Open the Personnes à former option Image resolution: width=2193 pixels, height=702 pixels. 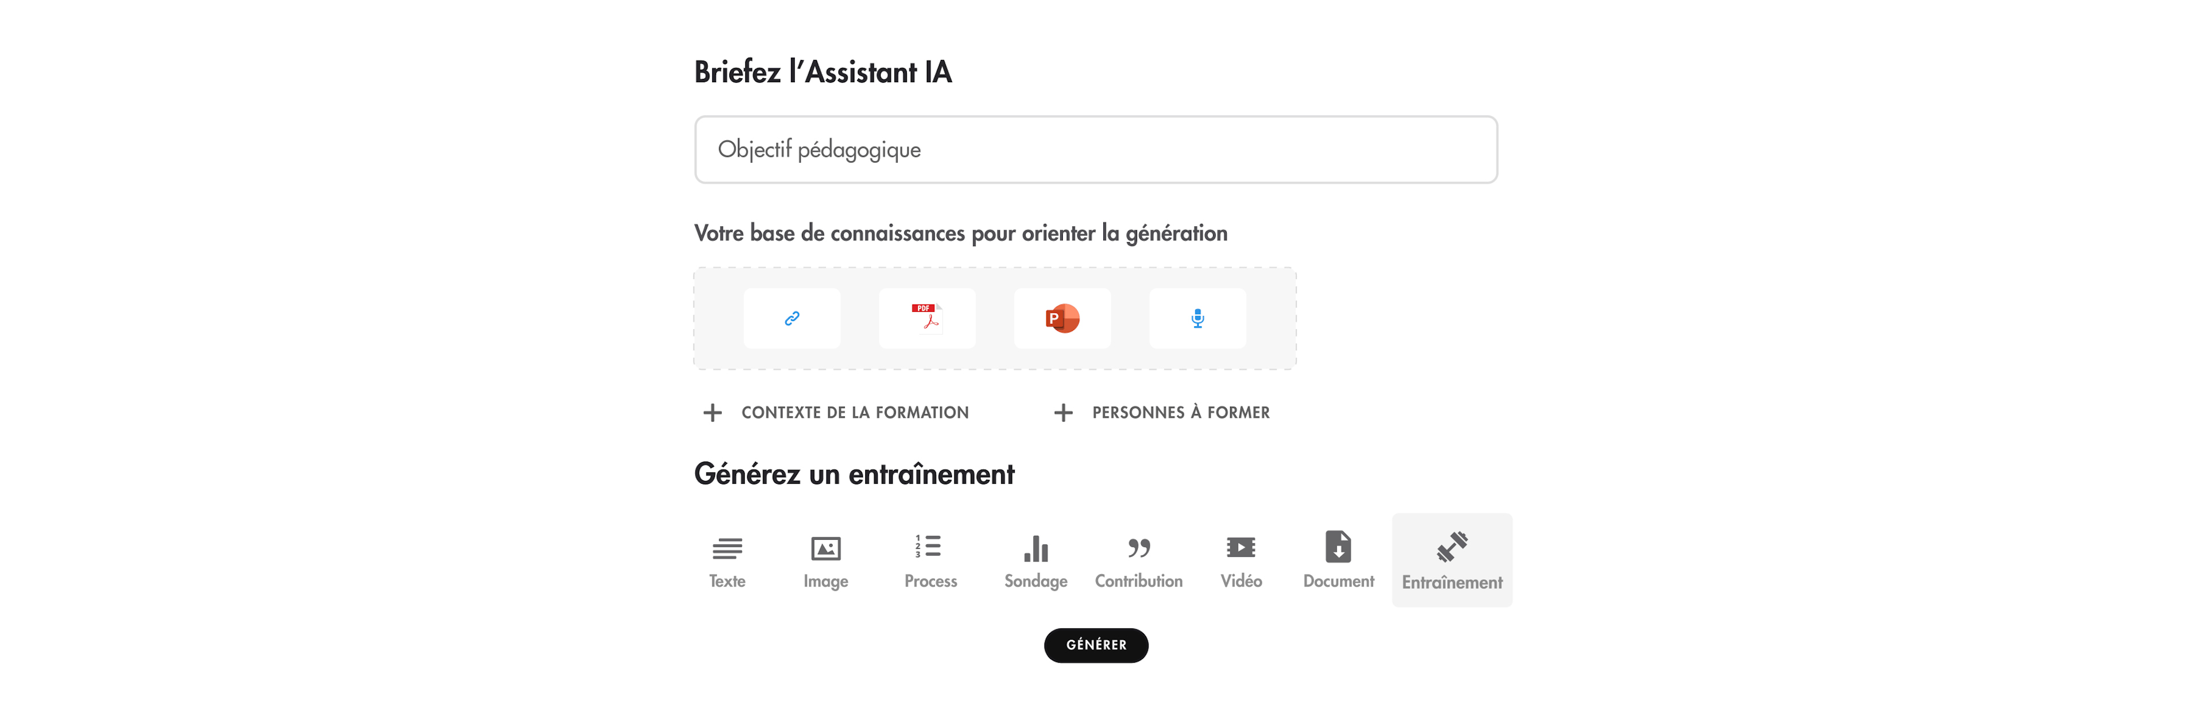click(x=1180, y=412)
